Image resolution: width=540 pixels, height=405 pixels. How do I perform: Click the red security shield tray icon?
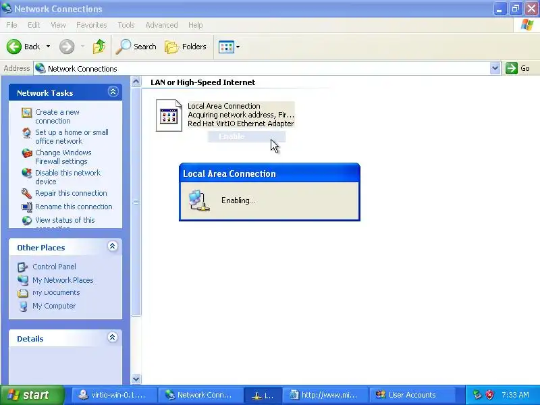[489, 395]
